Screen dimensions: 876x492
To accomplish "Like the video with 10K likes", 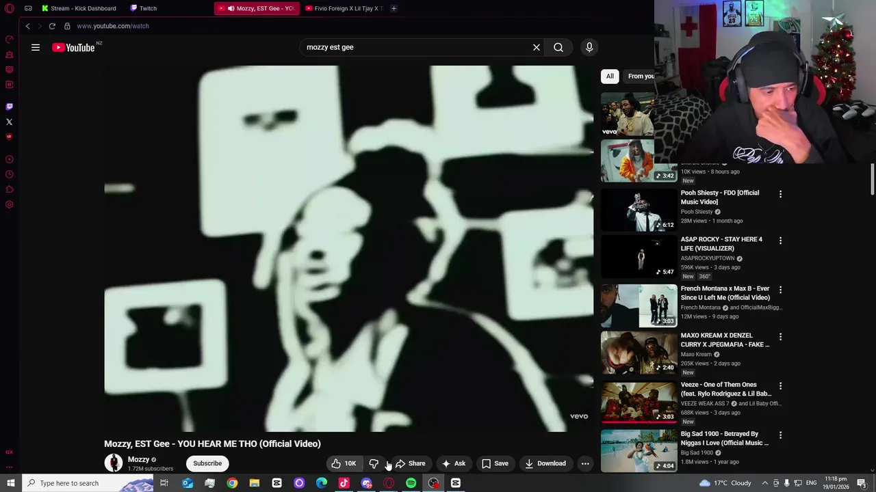I will [x=344, y=463].
